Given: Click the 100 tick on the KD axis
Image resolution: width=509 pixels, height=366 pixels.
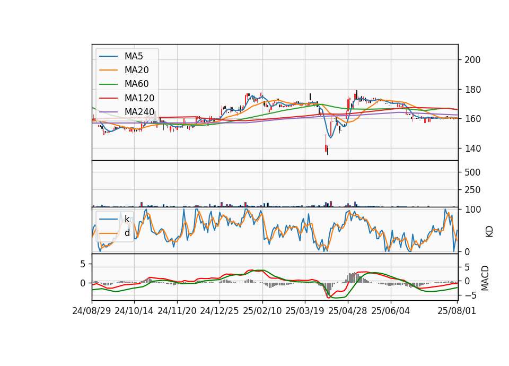Looking at the screenshot, I should [472, 210].
